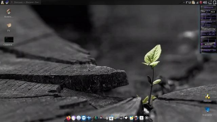Viewport: 217px width, 122px height.
Task: Open the white document viewer dock icon
Action: coord(141,118)
